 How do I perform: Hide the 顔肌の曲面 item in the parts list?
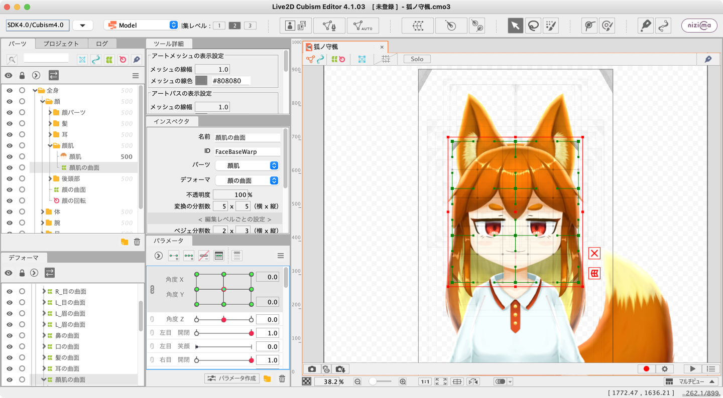point(9,167)
